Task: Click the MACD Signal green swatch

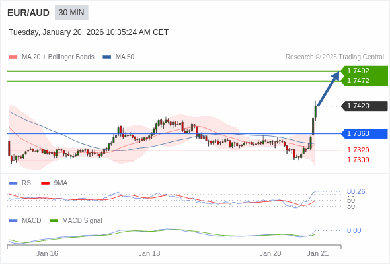Action: click(x=54, y=221)
